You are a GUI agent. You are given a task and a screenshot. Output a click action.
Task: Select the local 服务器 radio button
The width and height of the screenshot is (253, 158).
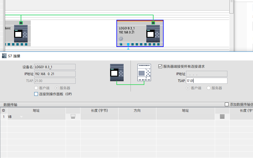[x=57, y=88]
